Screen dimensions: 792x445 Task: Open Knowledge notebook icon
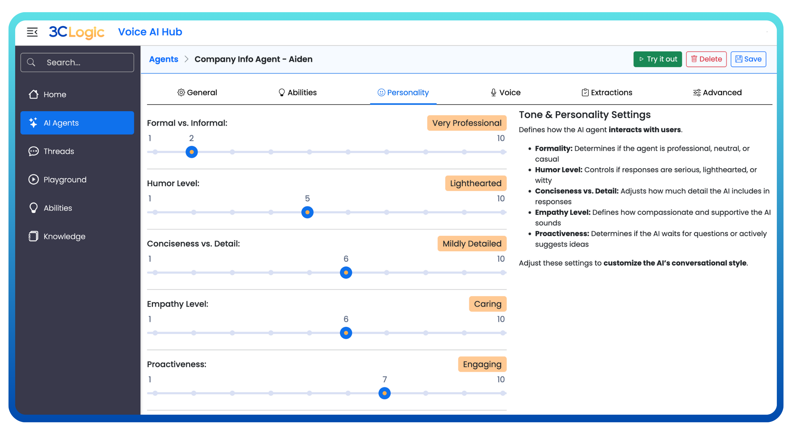pyautogui.click(x=33, y=236)
